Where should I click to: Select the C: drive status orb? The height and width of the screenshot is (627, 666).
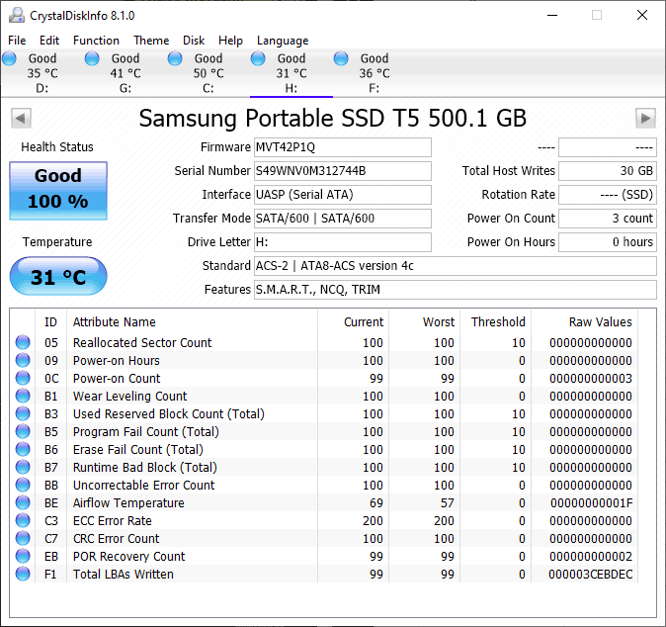[x=175, y=58]
